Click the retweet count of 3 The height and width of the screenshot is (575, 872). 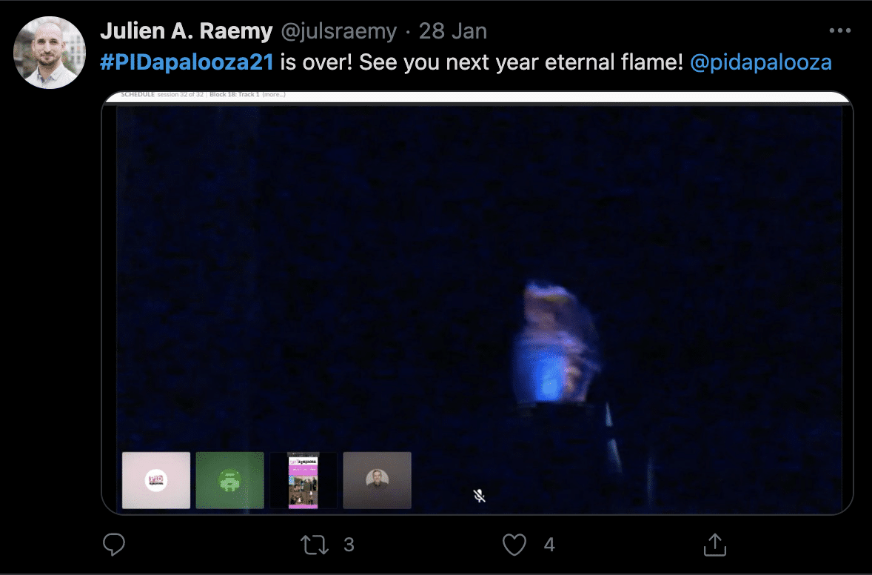(x=349, y=545)
